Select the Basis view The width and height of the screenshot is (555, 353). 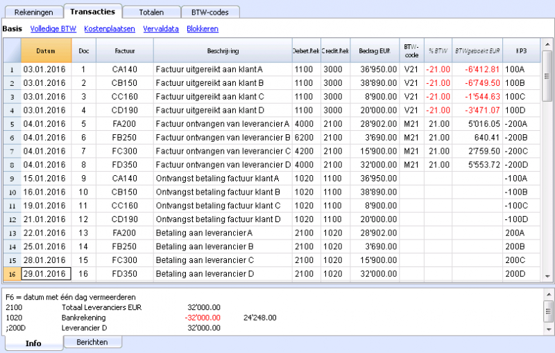pyautogui.click(x=12, y=28)
